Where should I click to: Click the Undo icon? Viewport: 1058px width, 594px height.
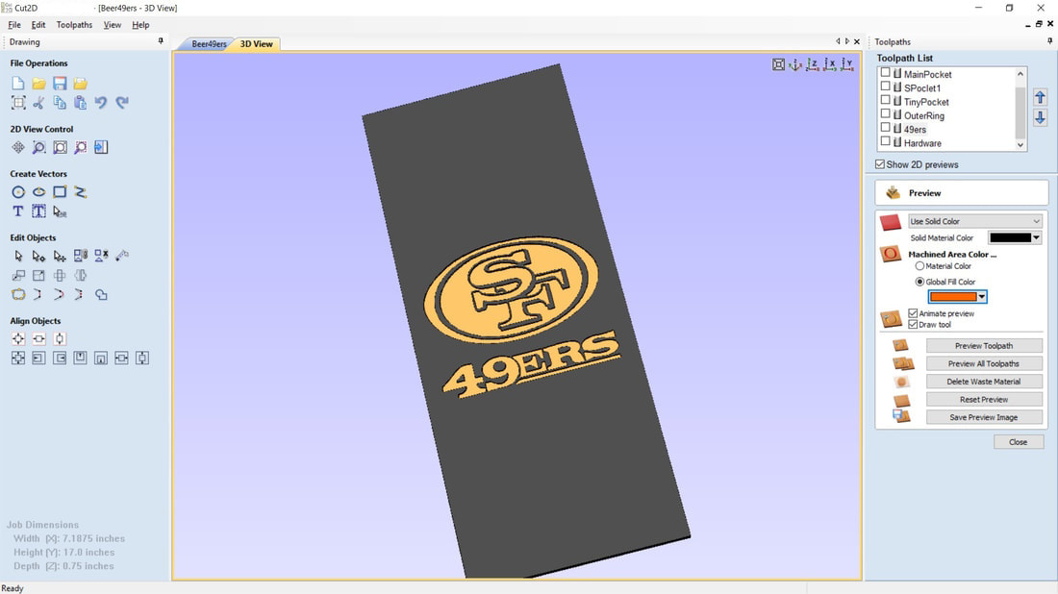[x=101, y=103]
